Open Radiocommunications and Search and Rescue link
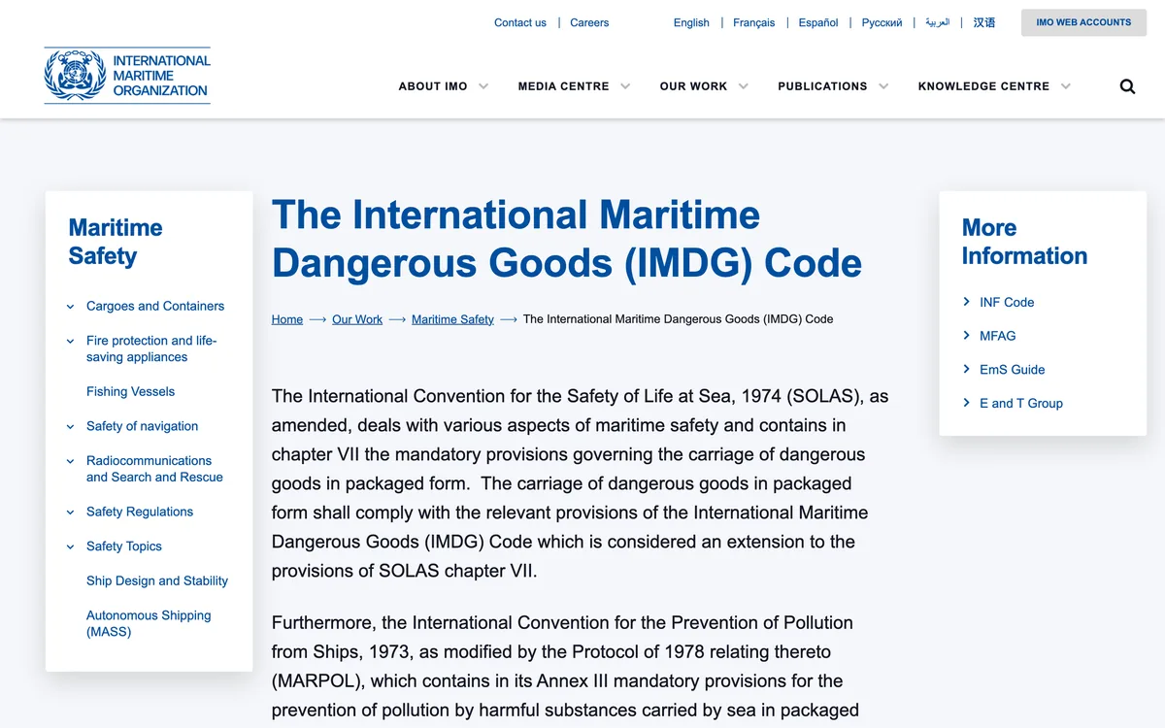Image resolution: width=1165 pixels, height=728 pixels. pos(154,469)
